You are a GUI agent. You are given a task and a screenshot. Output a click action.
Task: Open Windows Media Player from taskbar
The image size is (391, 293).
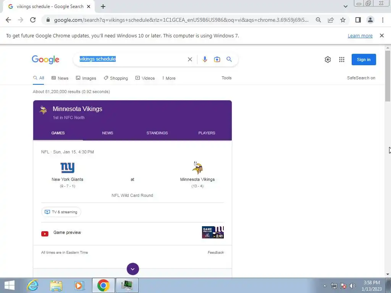[79, 285]
